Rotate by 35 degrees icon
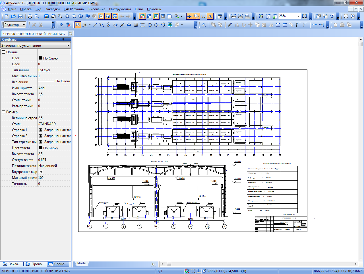The image size is (364, 274). click(332, 16)
